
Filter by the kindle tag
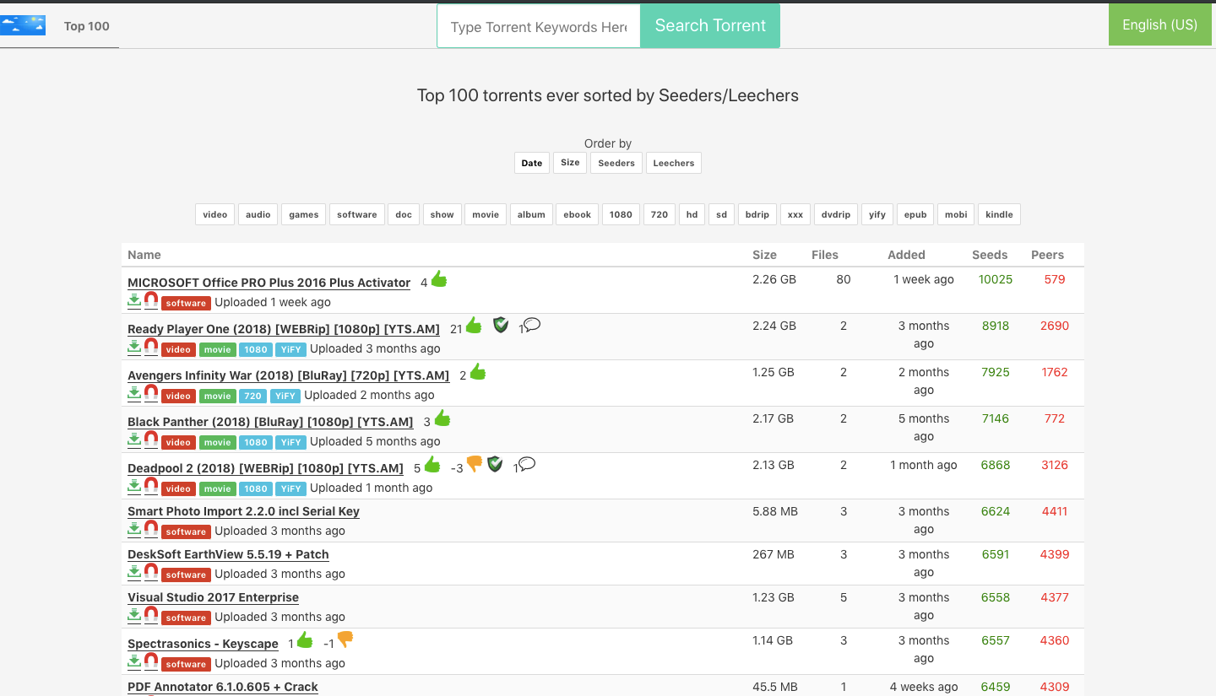(999, 214)
